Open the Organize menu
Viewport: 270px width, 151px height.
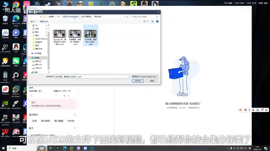(33, 21)
